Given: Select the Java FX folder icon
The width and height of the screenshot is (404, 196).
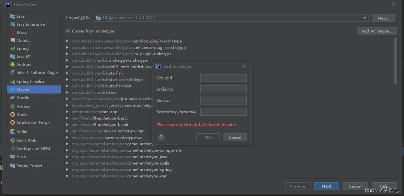Looking at the screenshot, I should coord(12,56).
